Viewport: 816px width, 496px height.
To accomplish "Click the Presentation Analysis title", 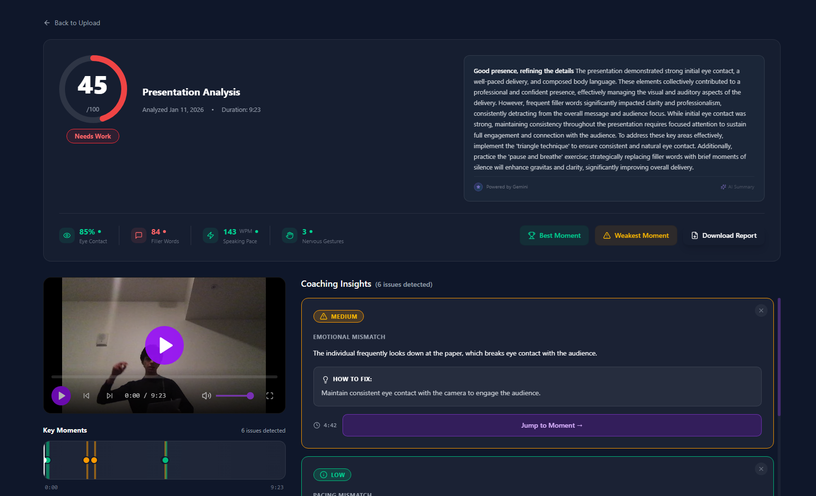I will click(191, 92).
